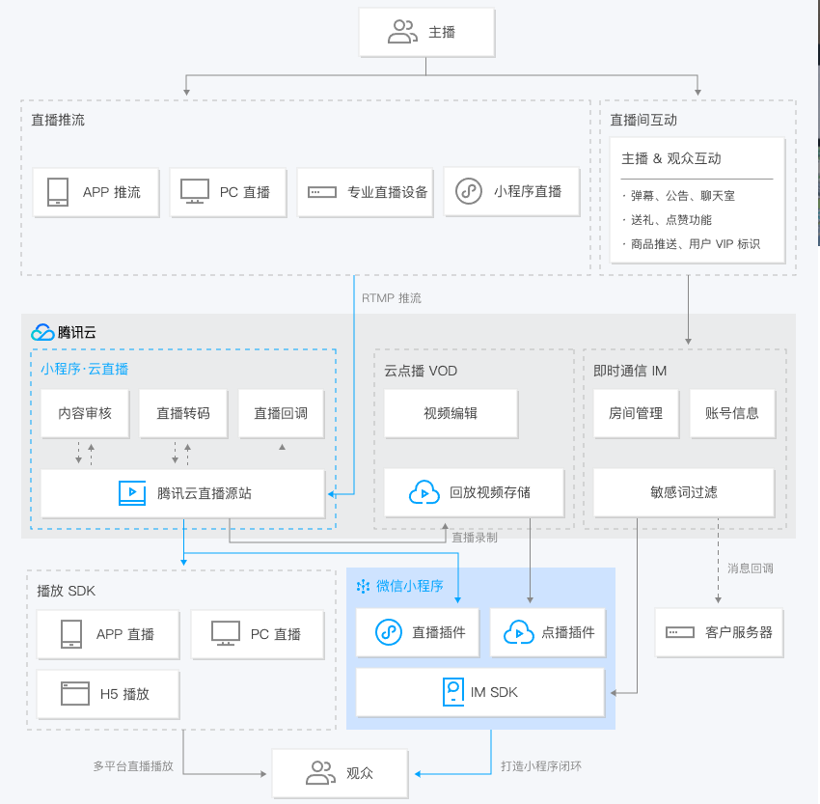Click the 小程序·云直播 heading
Image resolution: width=820 pixels, height=804 pixels.
click(x=85, y=369)
